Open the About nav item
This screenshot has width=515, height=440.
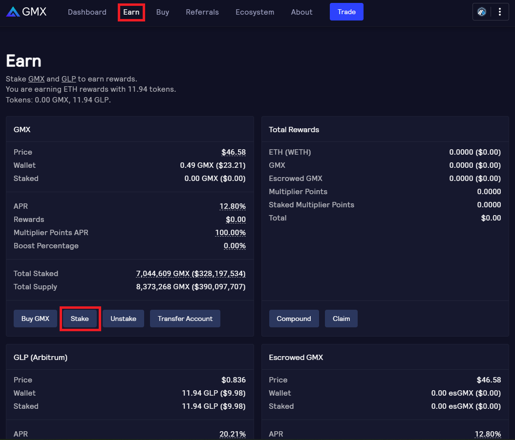pyautogui.click(x=301, y=12)
